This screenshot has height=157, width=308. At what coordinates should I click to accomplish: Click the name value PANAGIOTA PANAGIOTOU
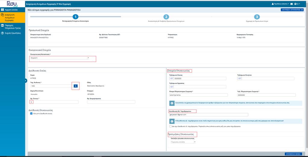click(x=39, y=38)
